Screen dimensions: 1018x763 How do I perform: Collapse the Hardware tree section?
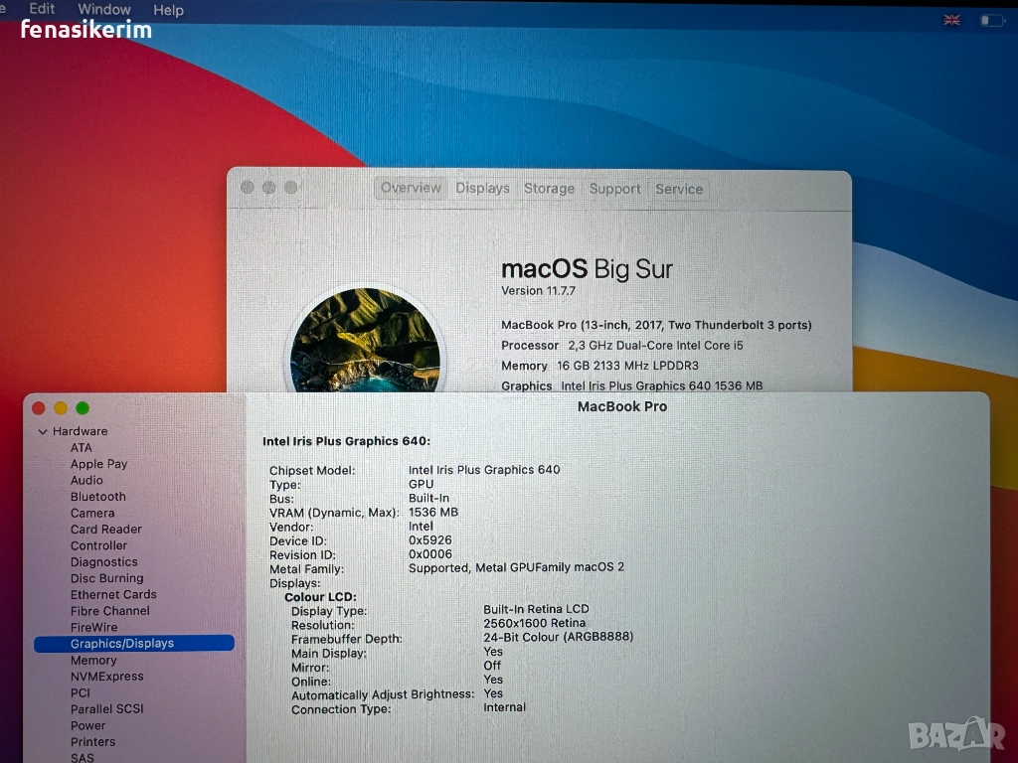click(x=43, y=432)
